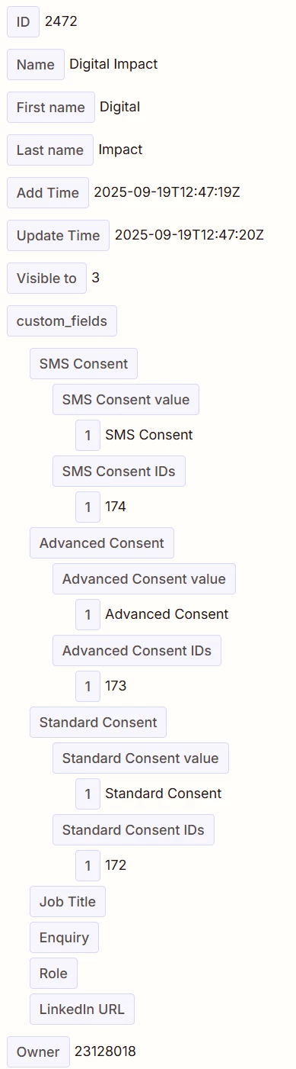Collapse the Advanced Consent group
Screen dimensions: 296x1069
(102, 543)
